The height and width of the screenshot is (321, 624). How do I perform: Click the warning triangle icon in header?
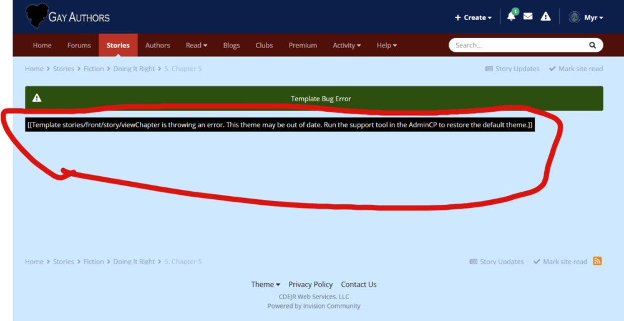545,17
